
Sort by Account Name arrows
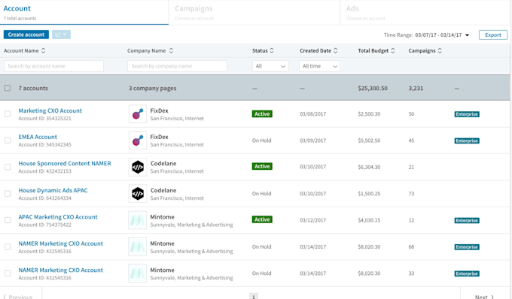pos(43,50)
